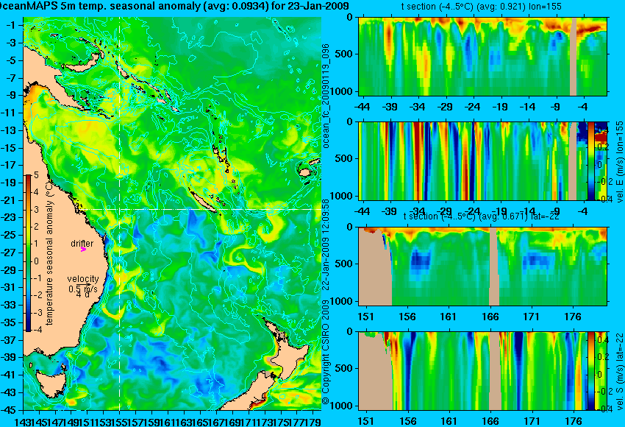Click '166' on the lat=-22 temperature section axis
Image resolution: width=625 pixels, height=427 pixels.
(x=490, y=317)
